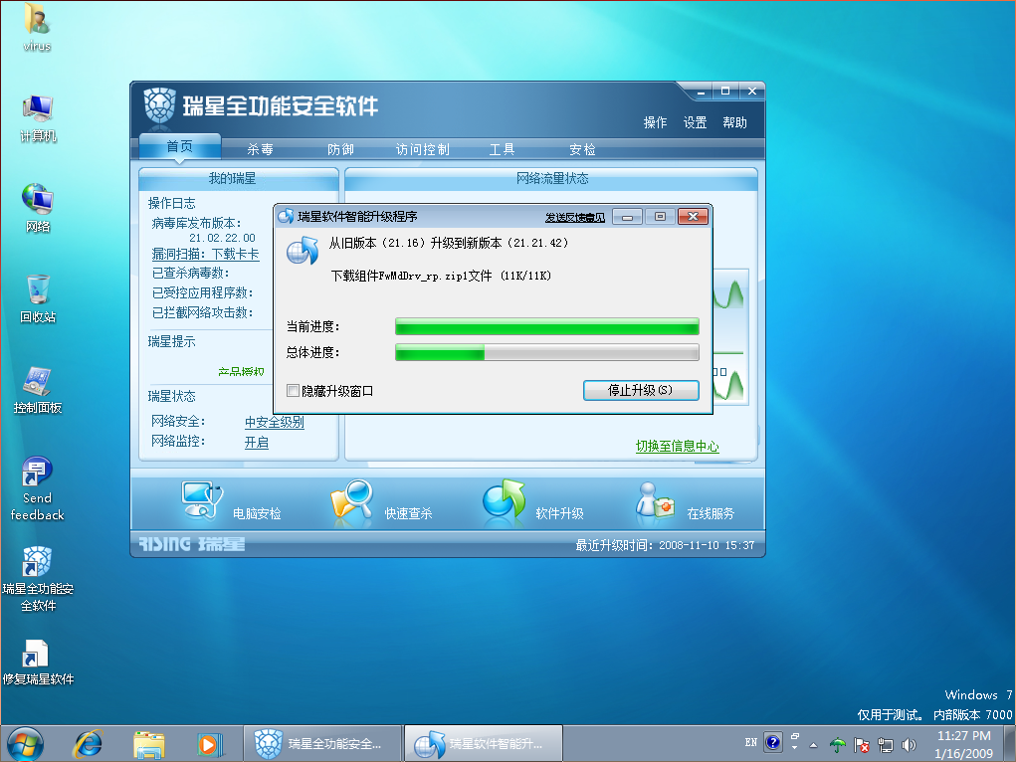Screen dimensions: 1016x762
Task: Open the 操作 menu
Action: [655, 122]
